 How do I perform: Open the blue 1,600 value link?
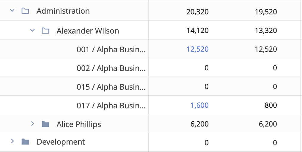[x=199, y=105]
